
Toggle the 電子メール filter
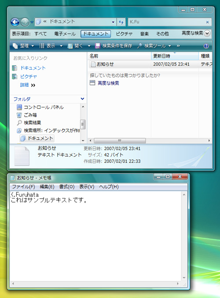tap(65, 34)
